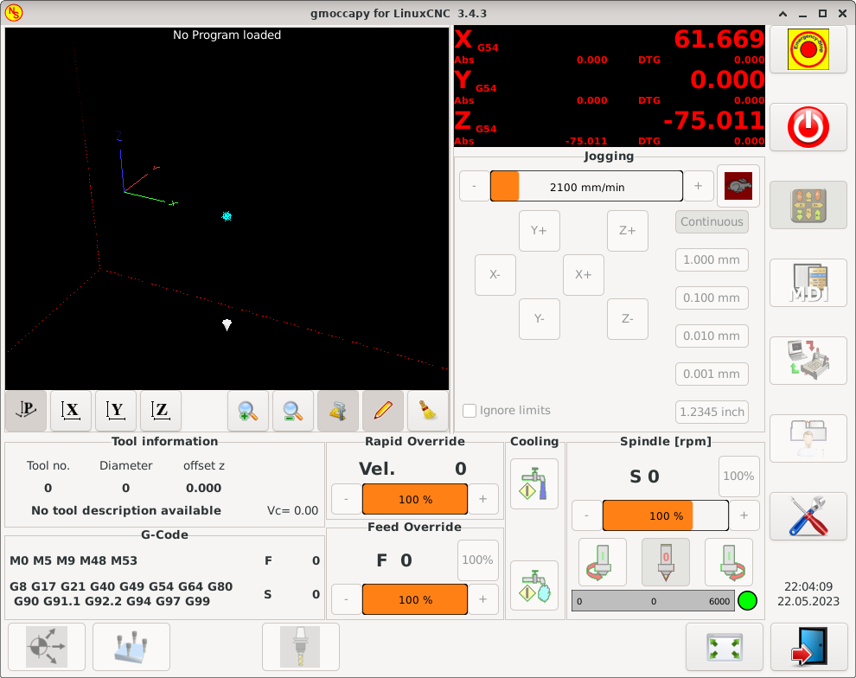The height and width of the screenshot is (678, 856).
Task: Open the manual jogging mode panel
Action: pyautogui.click(x=808, y=205)
